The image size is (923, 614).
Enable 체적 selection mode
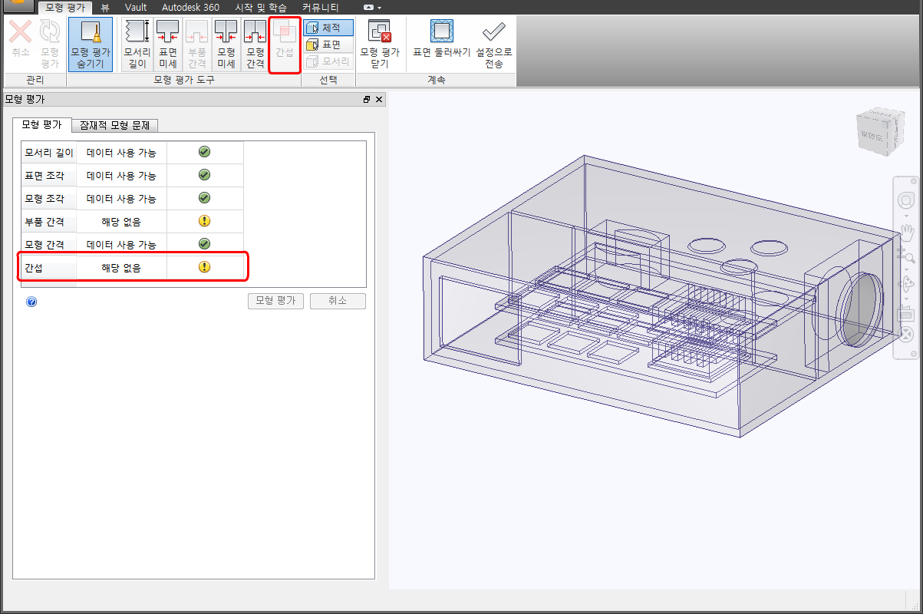pos(328,28)
